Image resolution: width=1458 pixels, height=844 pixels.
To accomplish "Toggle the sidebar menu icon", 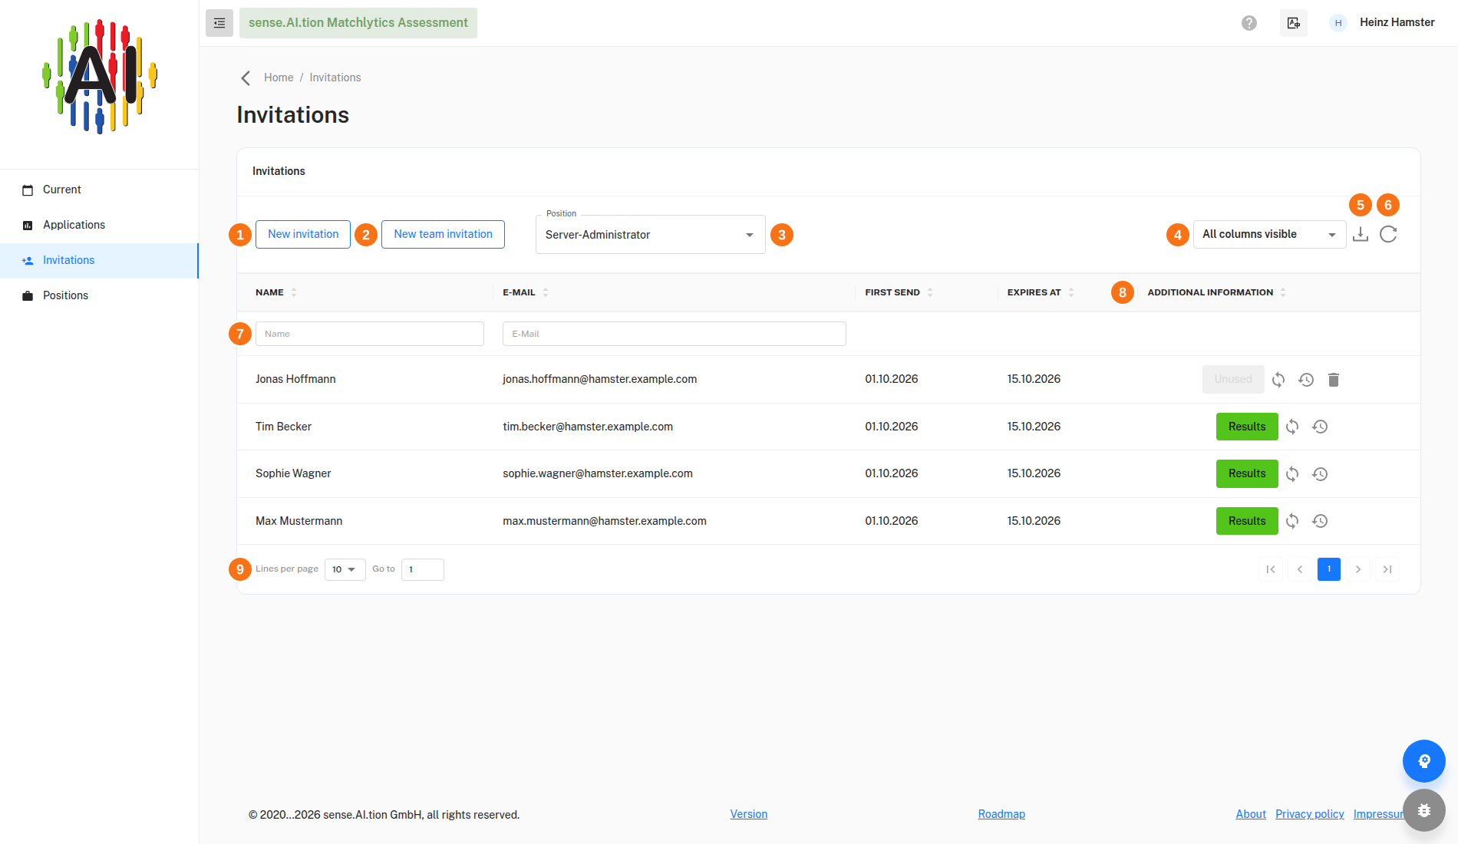I will click(x=219, y=23).
